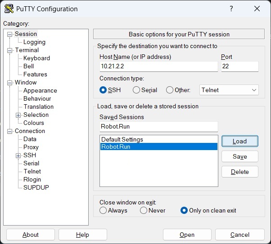
Task: Expand the Selection tree node under Window
Action: (18, 115)
